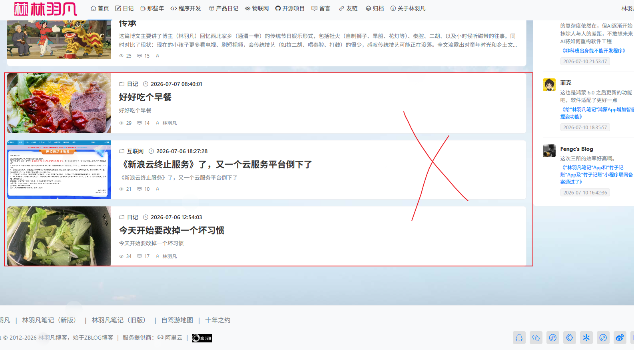Screen dimensions: 634x350
Task: Click the mini-program icon next to Weibo
Action: pyautogui.click(x=603, y=338)
